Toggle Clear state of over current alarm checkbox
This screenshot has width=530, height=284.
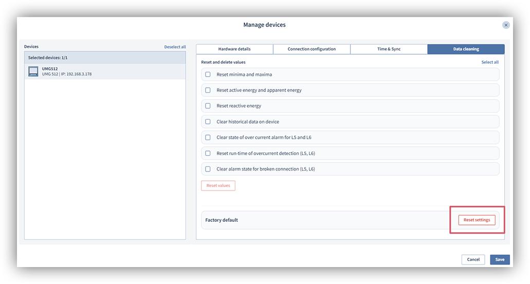click(208, 138)
